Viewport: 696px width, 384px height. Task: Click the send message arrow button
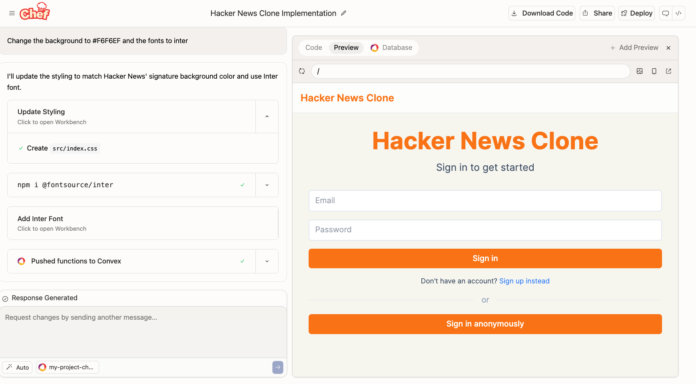coord(278,367)
